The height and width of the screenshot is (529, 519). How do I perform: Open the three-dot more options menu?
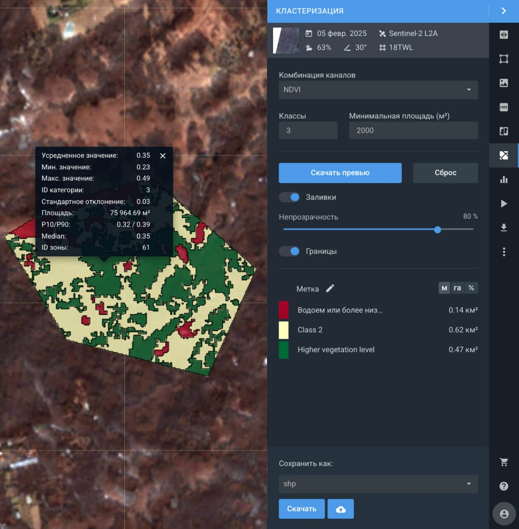[504, 252]
